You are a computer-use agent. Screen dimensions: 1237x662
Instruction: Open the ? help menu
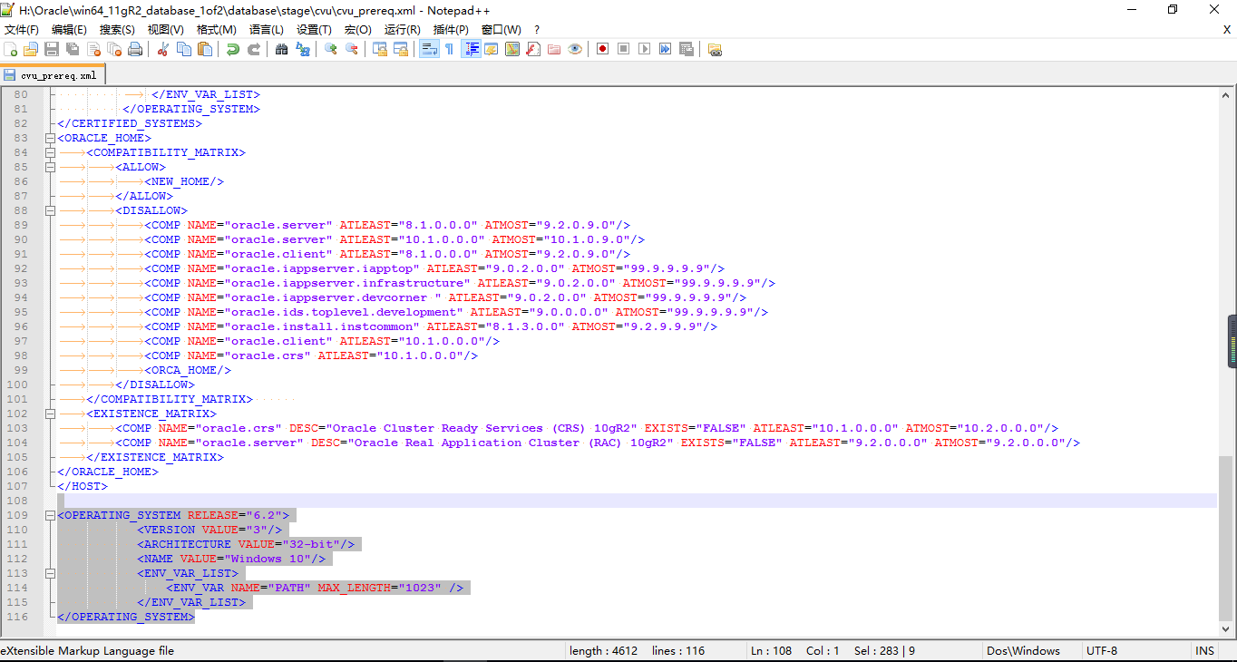coord(537,30)
